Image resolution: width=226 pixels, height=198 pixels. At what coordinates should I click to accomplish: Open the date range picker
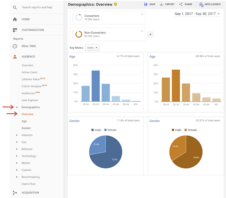point(197,14)
